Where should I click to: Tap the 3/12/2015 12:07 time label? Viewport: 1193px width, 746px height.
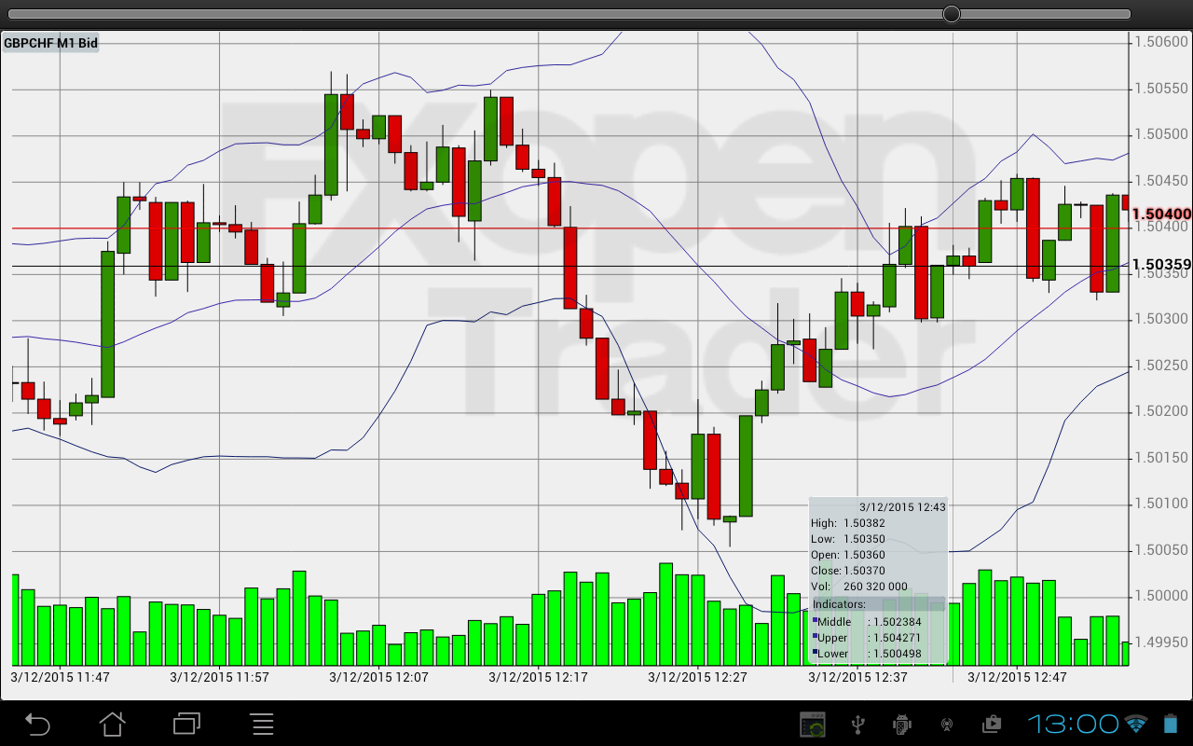tap(379, 677)
